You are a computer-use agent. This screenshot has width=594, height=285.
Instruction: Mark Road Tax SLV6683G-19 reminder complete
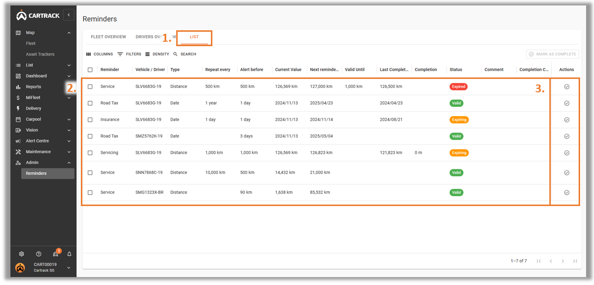[567, 103]
